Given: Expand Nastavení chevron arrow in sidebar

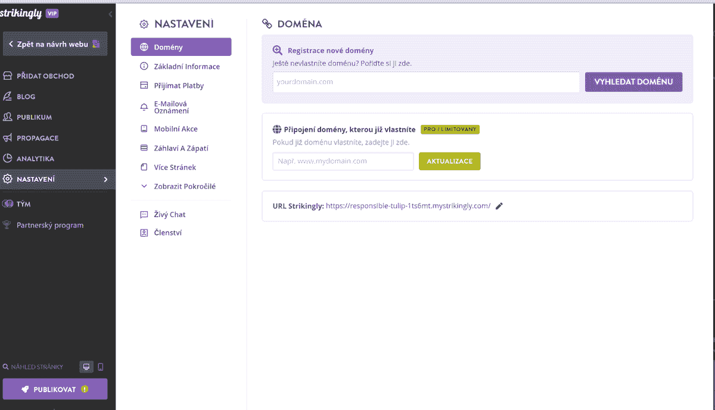Looking at the screenshot, I should (x=105, y=179).
